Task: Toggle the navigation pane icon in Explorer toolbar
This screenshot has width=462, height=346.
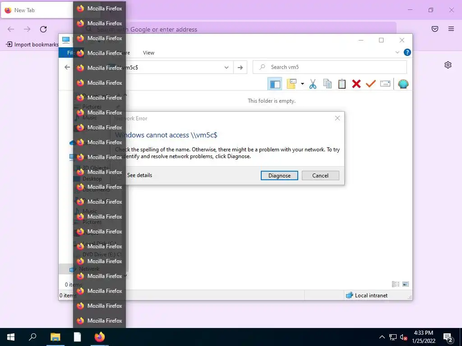Action: point(275,84)
